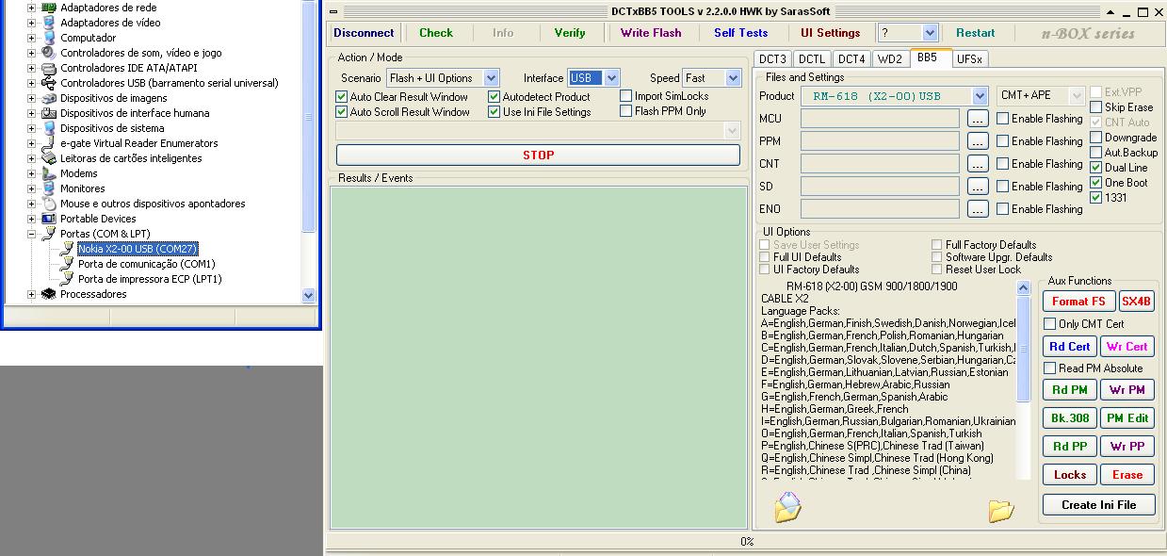
Task: Switch to the DCT3 tab
Action: point(772,59)
